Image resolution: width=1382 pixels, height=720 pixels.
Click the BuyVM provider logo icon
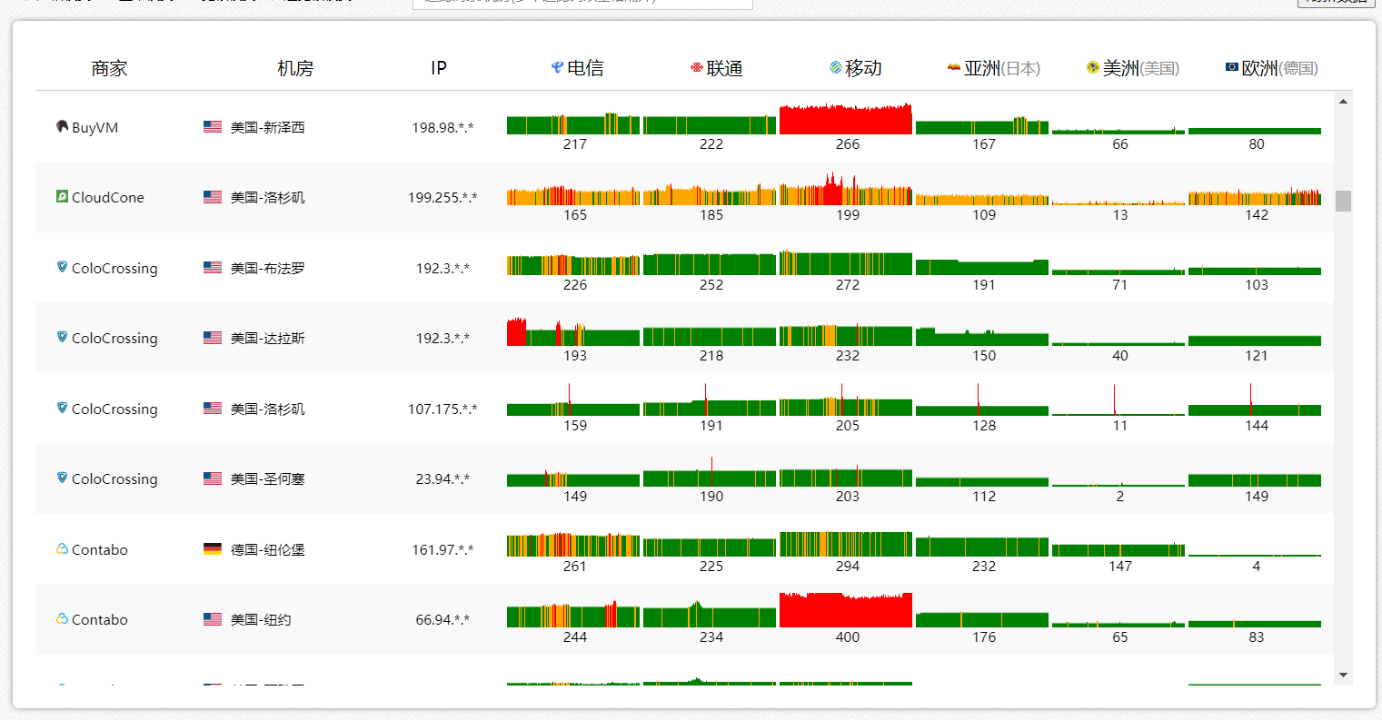point(62,126)
